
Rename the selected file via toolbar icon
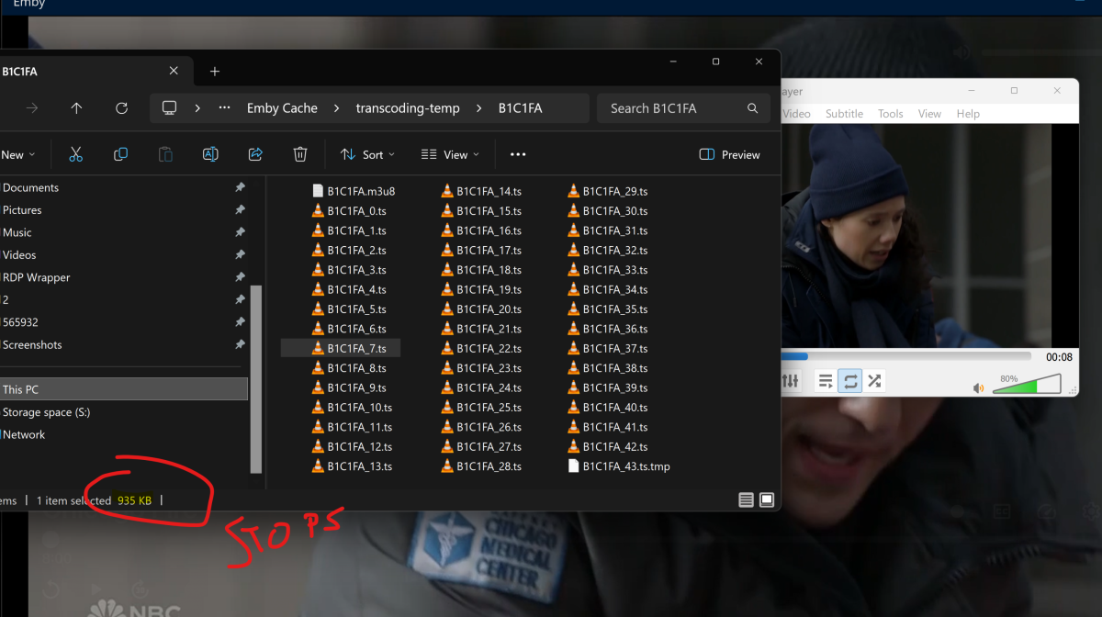point(210,154)
